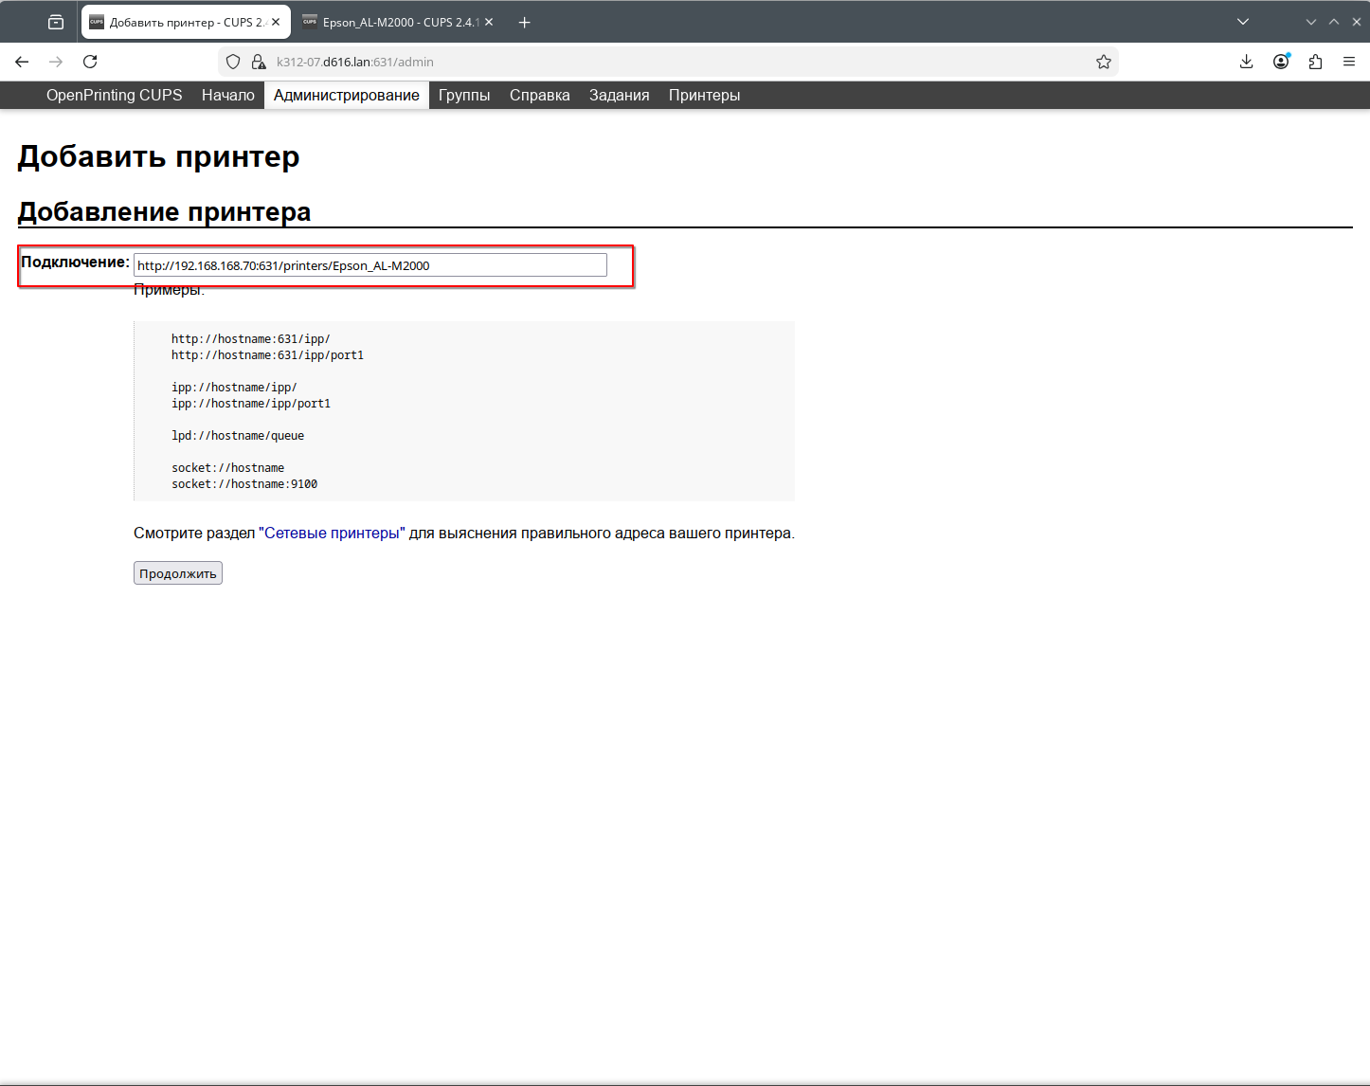Viewport: 1370px width, 1086px height.
Task: Reload the current page
Action: (x=90, y=62)
